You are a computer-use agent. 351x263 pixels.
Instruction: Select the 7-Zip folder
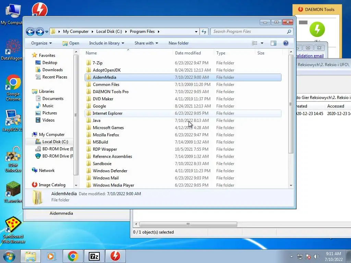[183, 63]
